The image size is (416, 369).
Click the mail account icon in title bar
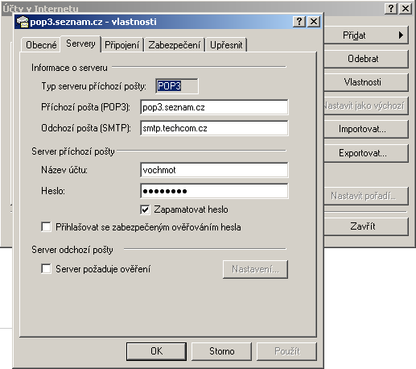tap(23, 22)
